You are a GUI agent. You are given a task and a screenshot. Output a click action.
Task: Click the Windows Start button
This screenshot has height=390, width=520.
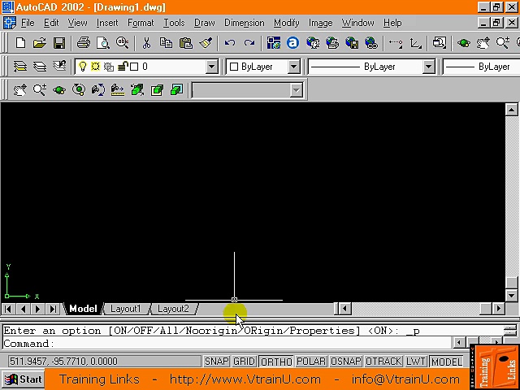(x=23, y=379)
